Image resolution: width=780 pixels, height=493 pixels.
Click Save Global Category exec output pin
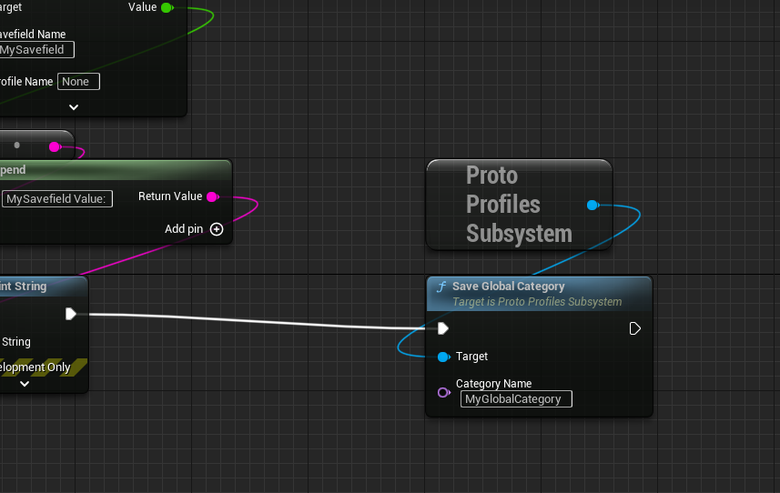coord(635,328)
